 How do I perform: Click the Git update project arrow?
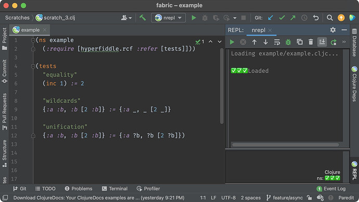(271, 18)
